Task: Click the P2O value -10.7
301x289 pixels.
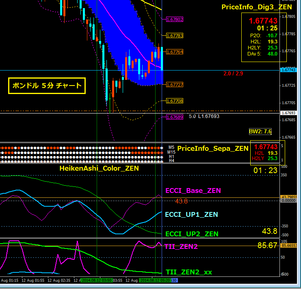Action: click(272, 36)
